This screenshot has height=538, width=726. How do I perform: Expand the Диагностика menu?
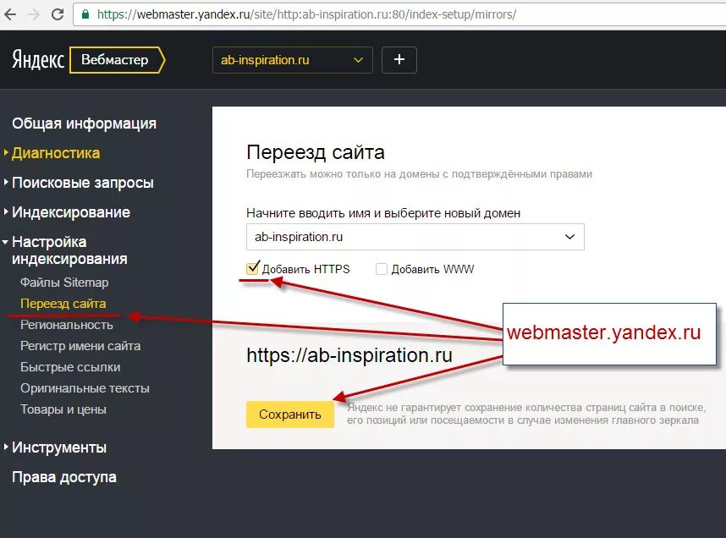56,153
